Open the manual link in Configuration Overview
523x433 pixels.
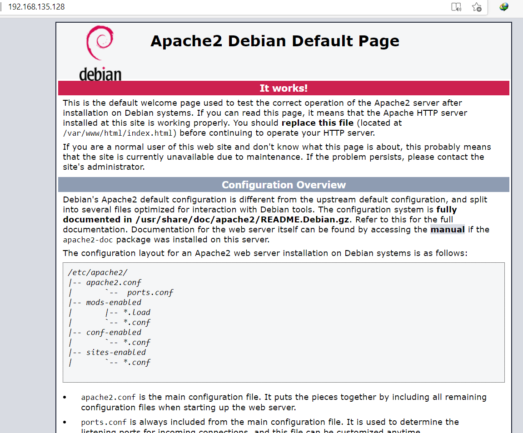point(447,230)
